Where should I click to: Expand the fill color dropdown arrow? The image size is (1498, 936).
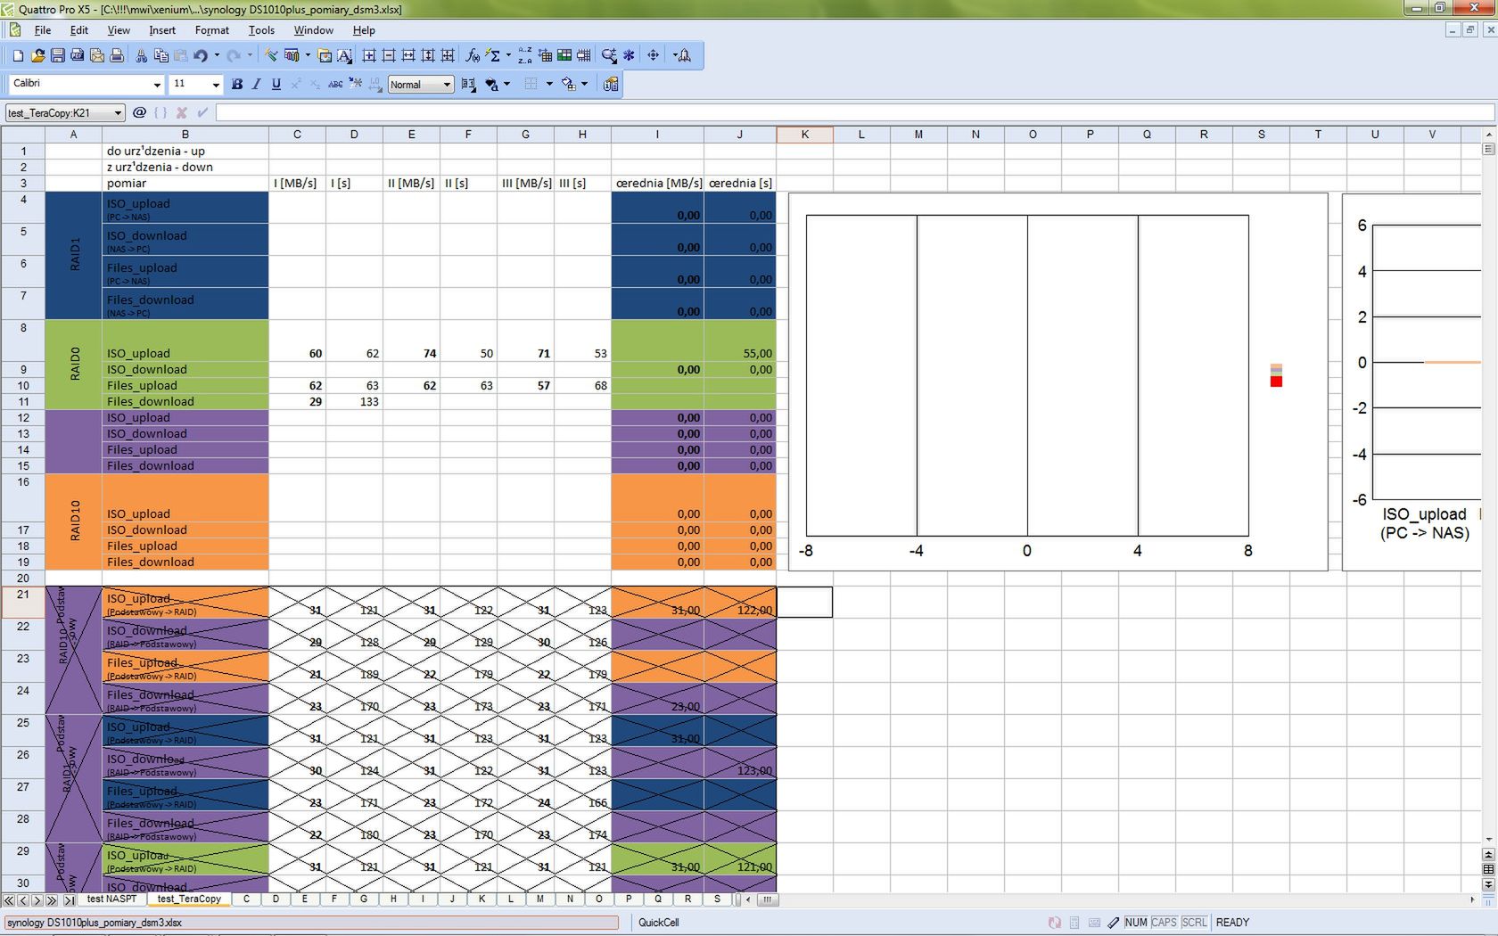tap(585, 84)
